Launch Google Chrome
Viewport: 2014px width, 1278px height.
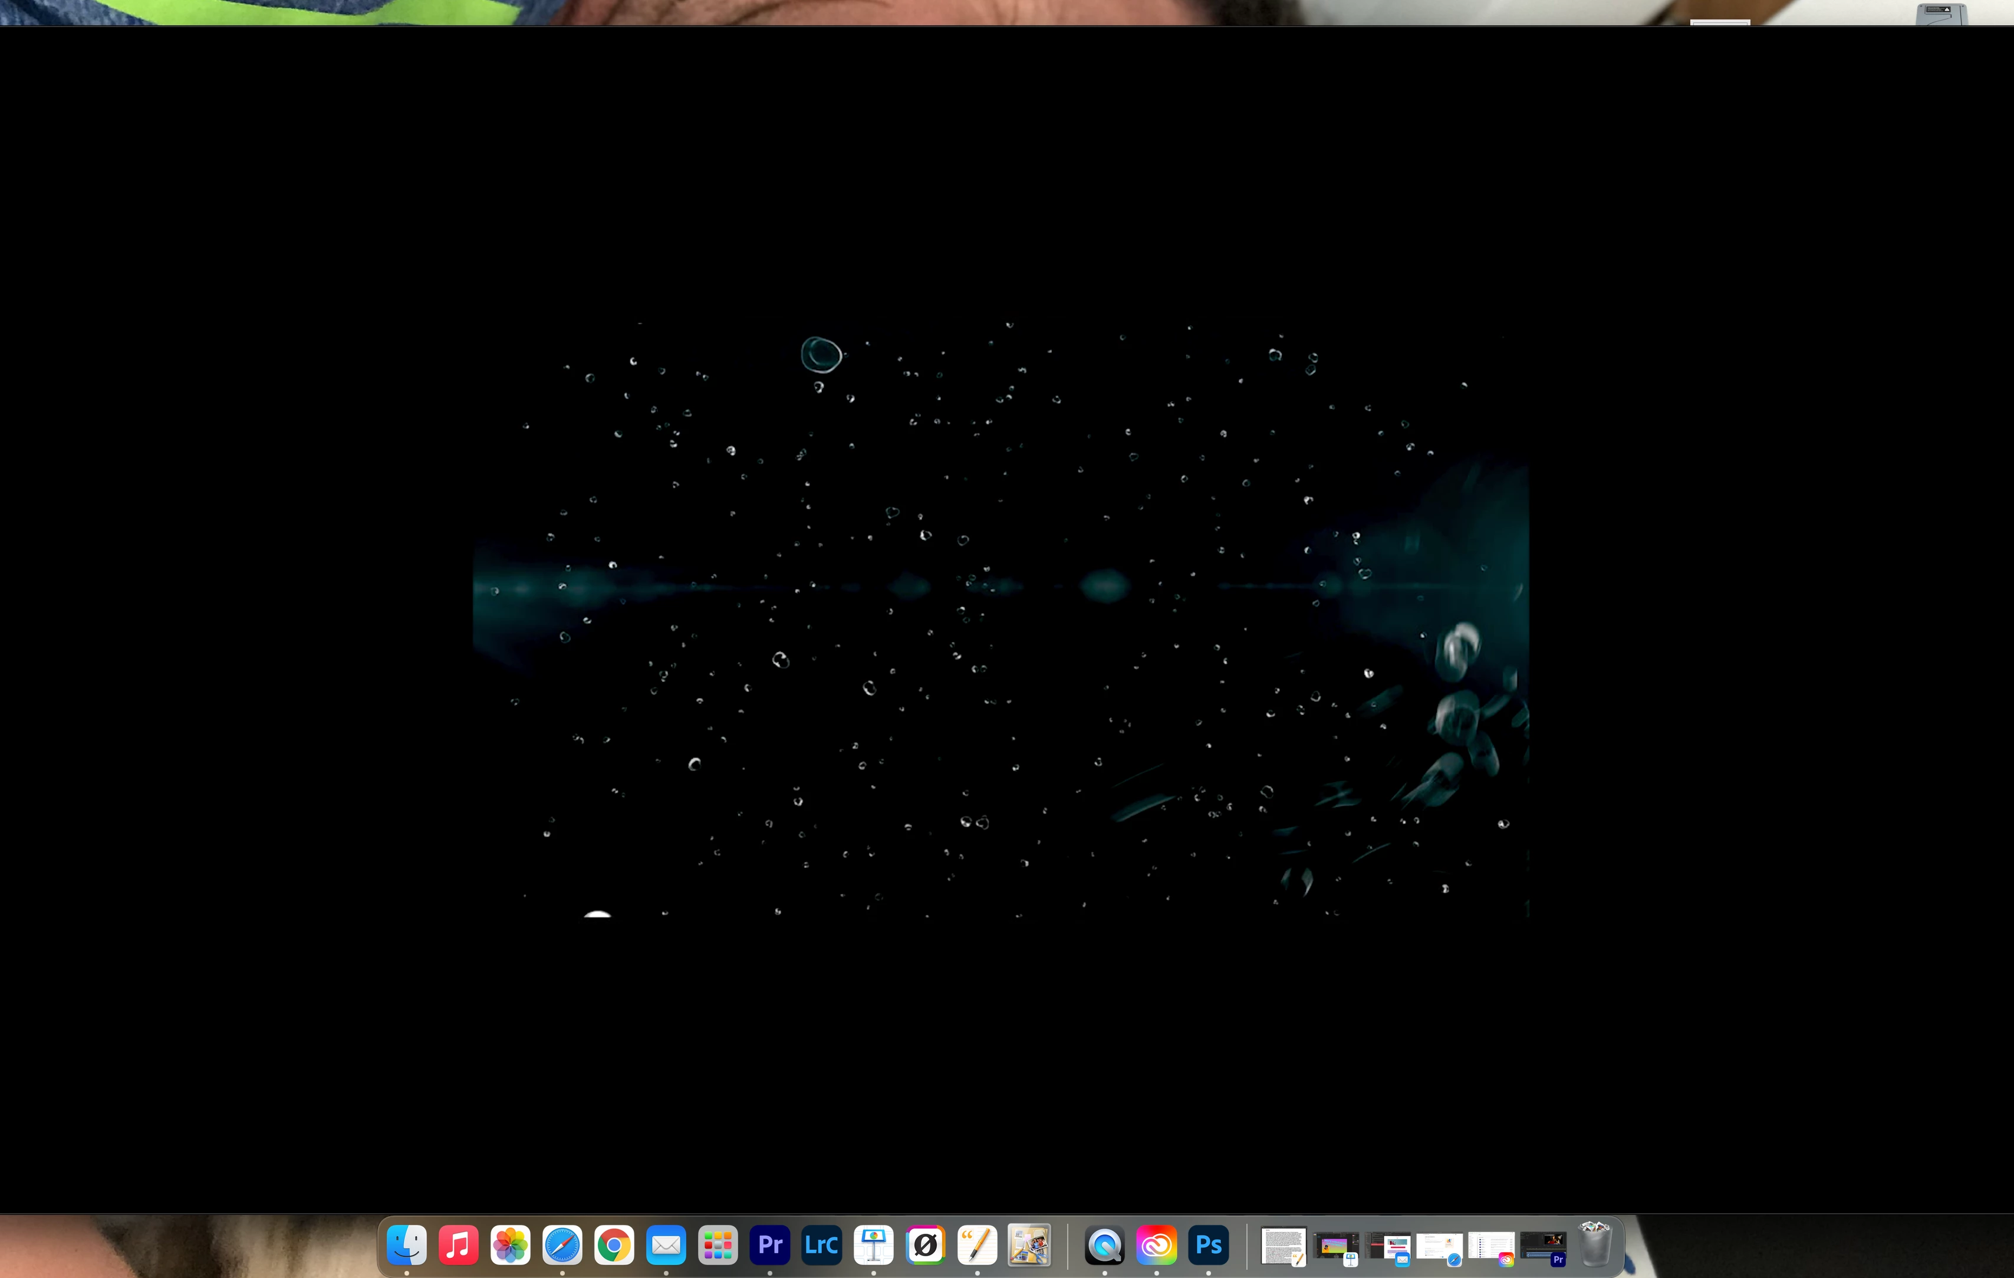click(614, 1246)
